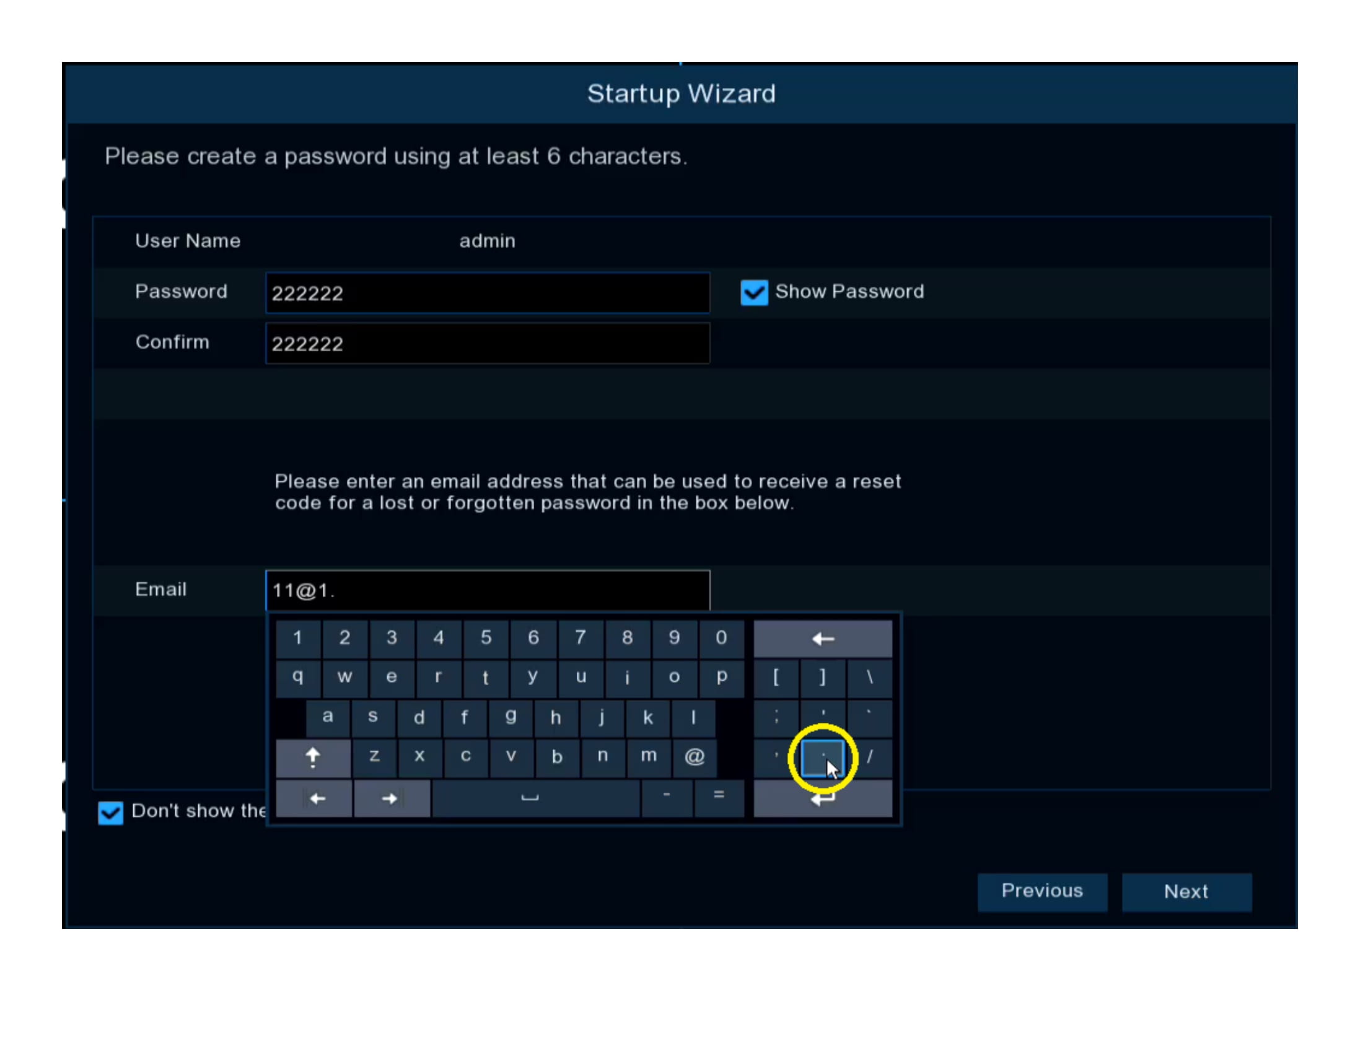The image size is (1363, 1053).
Task: Focus the Password input field
Action: click(488, 292)
